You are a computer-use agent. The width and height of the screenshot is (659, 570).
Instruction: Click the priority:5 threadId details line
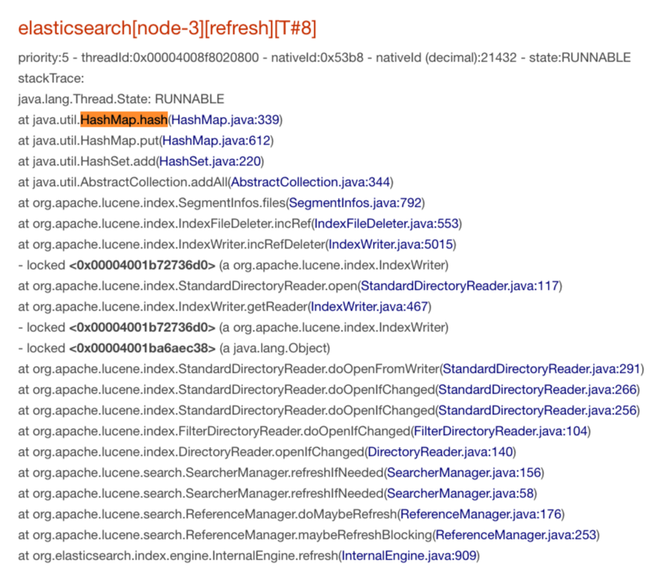click(324, 58)
